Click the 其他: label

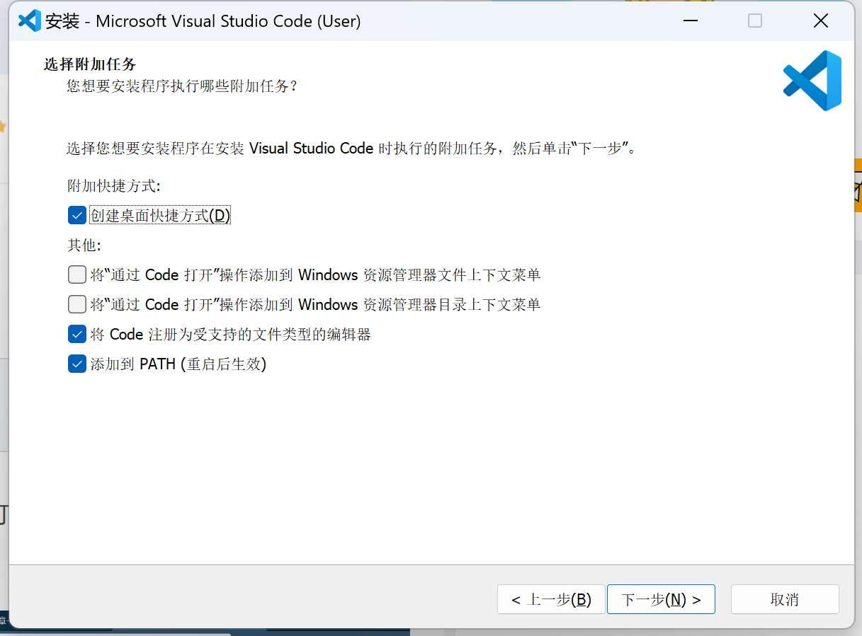click(x=84, y=245)
